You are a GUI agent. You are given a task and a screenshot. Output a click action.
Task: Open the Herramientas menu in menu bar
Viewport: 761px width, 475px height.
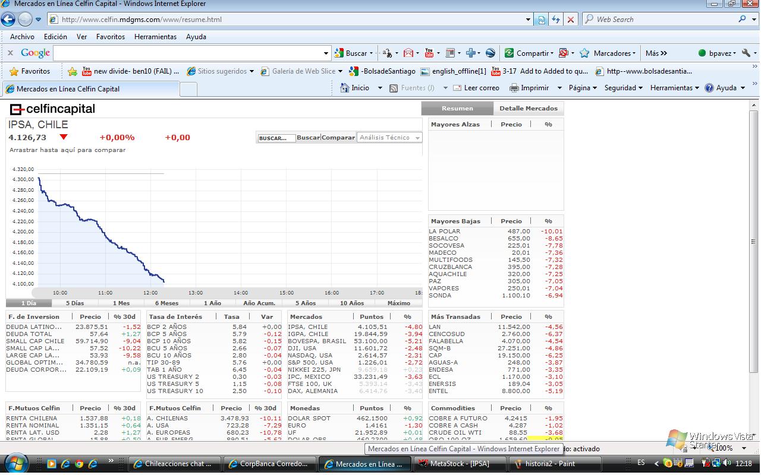(155, 37)
